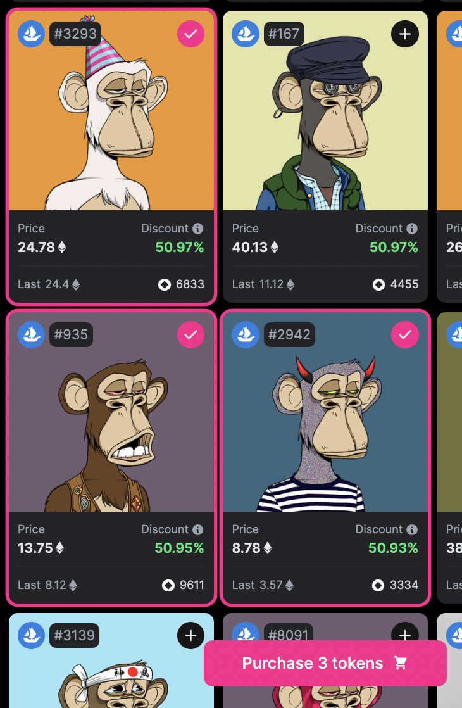Click OpenSea icon on ape #3139
Viewport: 462px width, 708px height.
(31, 635)
